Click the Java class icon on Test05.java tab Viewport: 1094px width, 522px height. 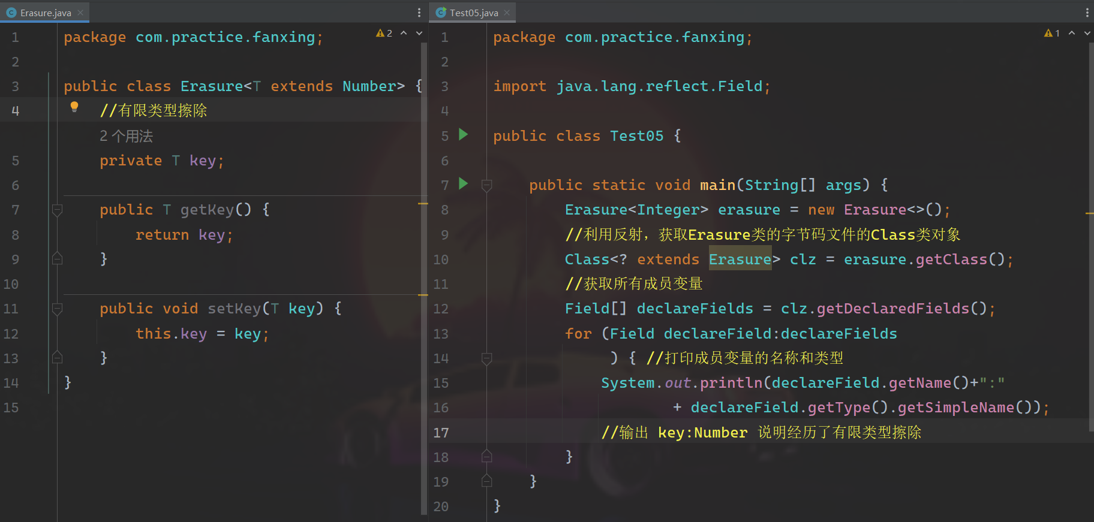(441, 13)
